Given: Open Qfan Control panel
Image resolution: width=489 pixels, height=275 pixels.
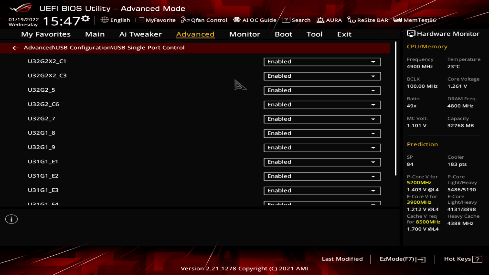Looking at the screenshot, I should (204, 20).
